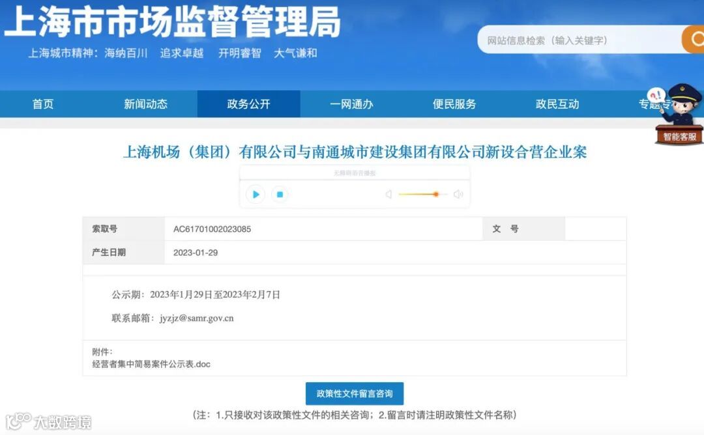Click the note text below consultation button
The height and width of the screenshot is (435, 704).
point(355,415)
